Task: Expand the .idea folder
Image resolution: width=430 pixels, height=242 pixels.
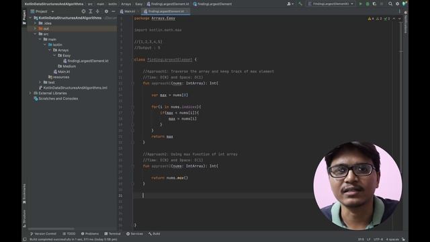Action: pyautogui.click(x=35, y=24)
